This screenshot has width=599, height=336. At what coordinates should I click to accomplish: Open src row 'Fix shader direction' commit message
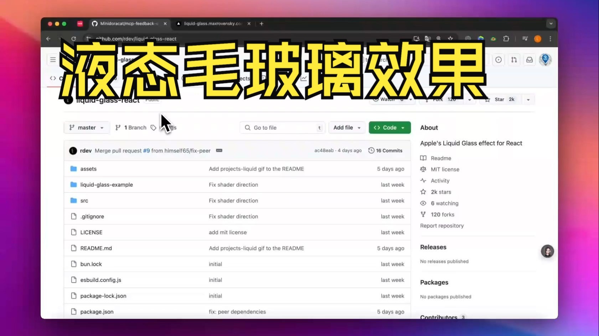(233, 201)
